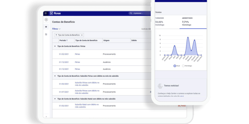Toggle the Homólogo legend series
Screen dimensions: 249x124
pyautogui.click(x=187, y=66)
